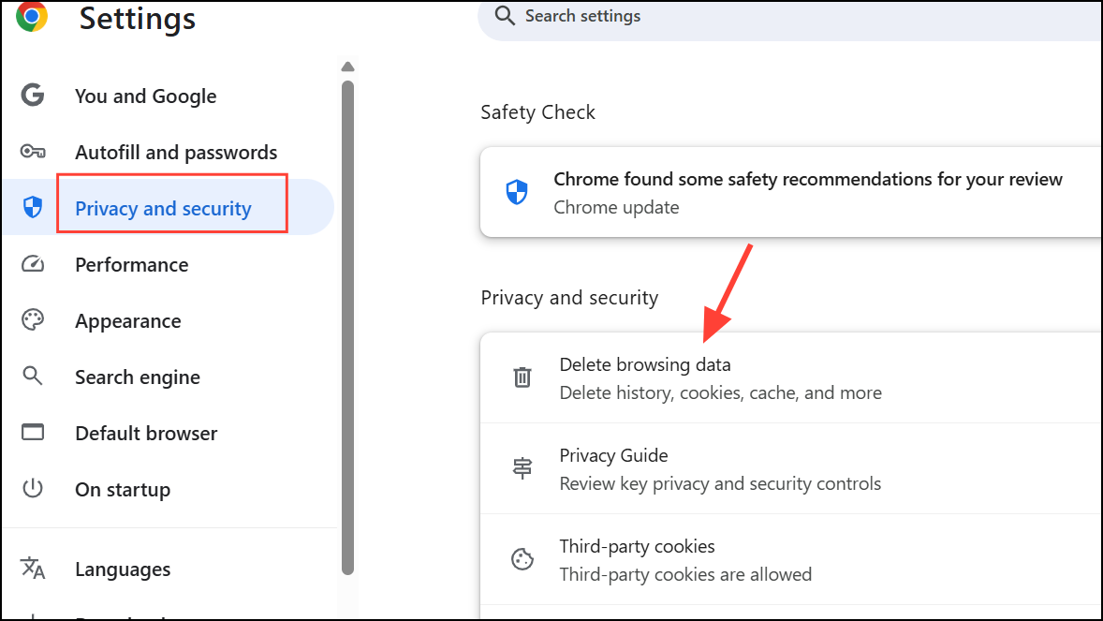1103x621 pixels.
Task: Click the Performance speedometer icon
Action: click(33, 264)
